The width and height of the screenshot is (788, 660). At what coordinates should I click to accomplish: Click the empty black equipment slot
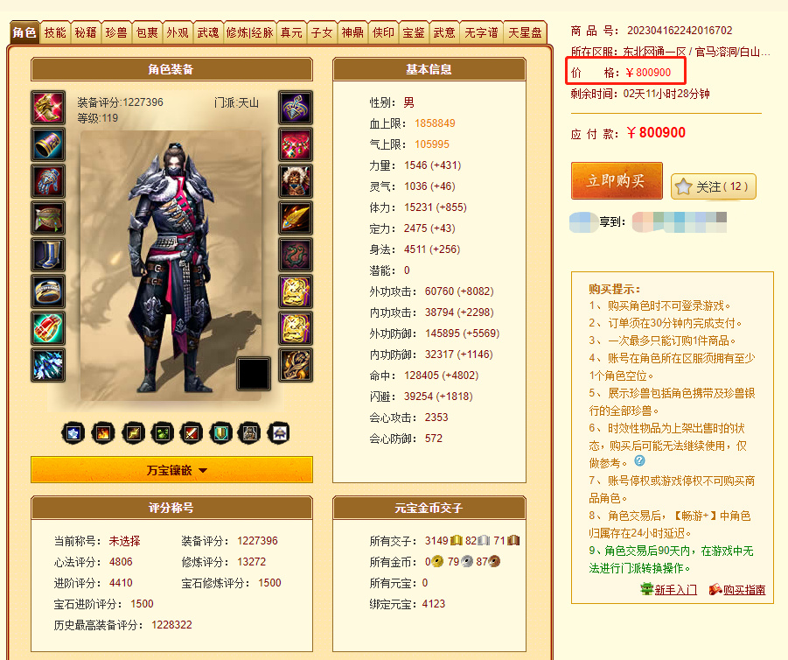coord(254,374)
